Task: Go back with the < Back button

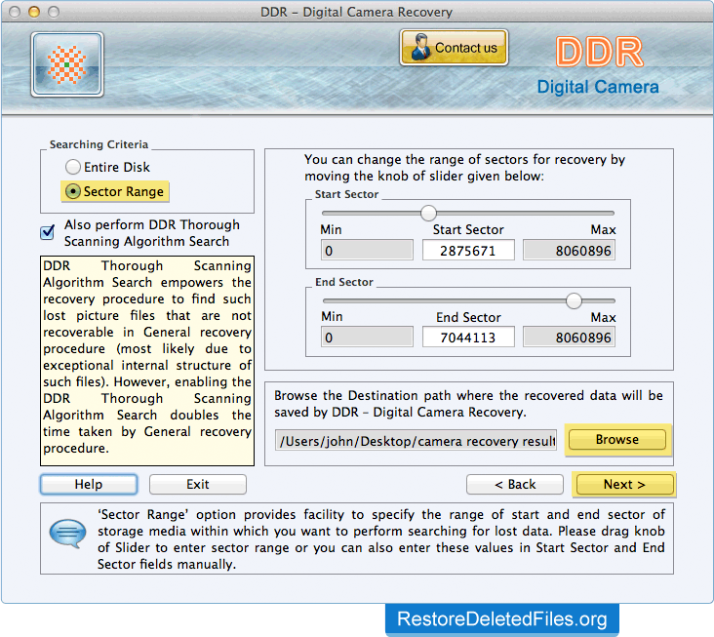Action: click(x=515, y=484)
